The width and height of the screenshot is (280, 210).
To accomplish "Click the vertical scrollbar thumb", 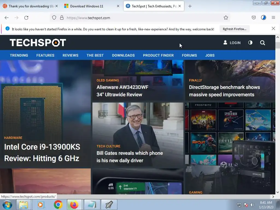I will click(278, 45).
